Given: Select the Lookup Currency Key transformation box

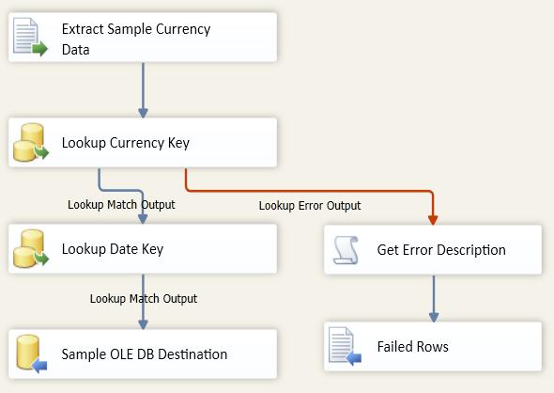Looking at the screenshot, I should pyautogui.click(x=143, y=143).
